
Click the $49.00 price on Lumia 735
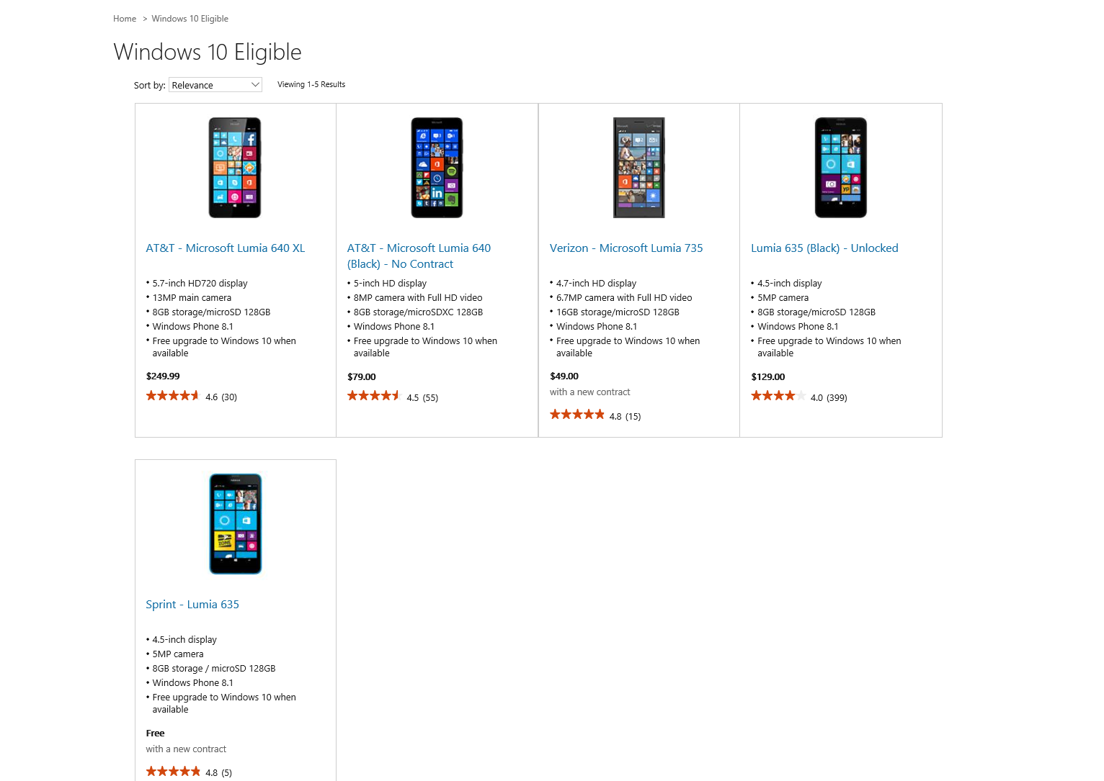tap(564, 376)
